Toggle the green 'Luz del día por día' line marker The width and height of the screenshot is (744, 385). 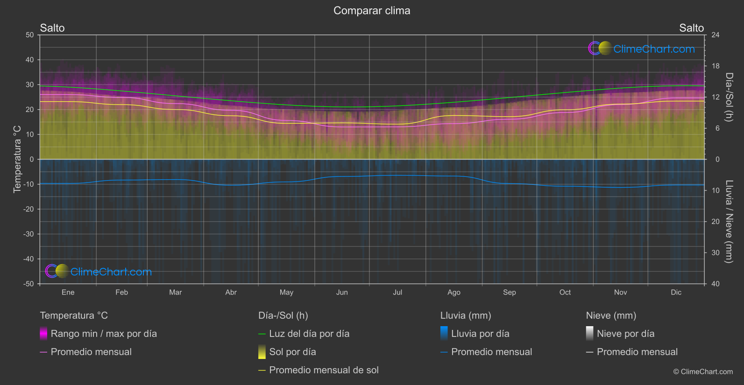262,334
